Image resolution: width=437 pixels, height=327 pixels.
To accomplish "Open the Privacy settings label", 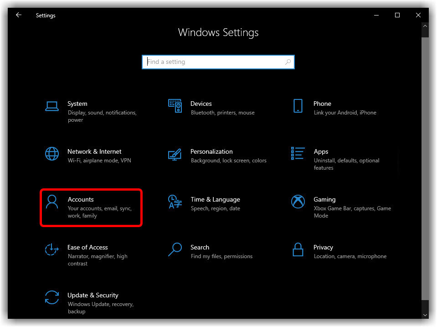I will click(323, 248).
